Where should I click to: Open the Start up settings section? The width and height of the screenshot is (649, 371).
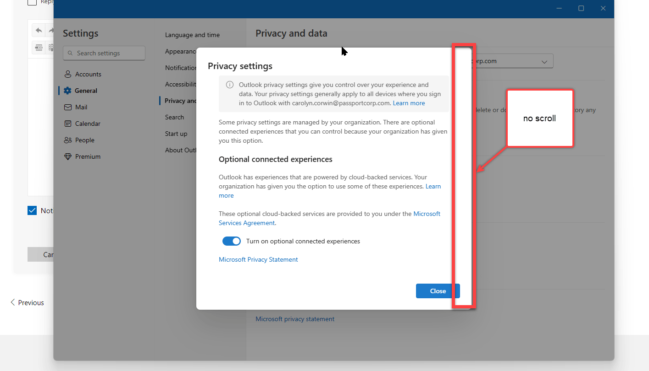coord(176,134)
